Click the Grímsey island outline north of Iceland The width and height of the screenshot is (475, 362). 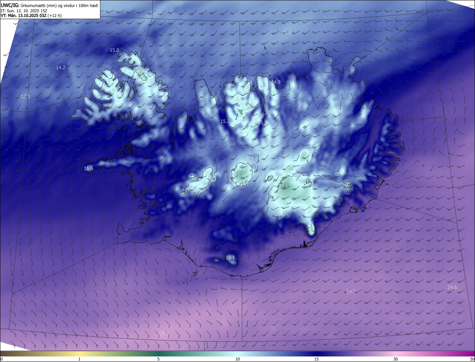[266, 47]
